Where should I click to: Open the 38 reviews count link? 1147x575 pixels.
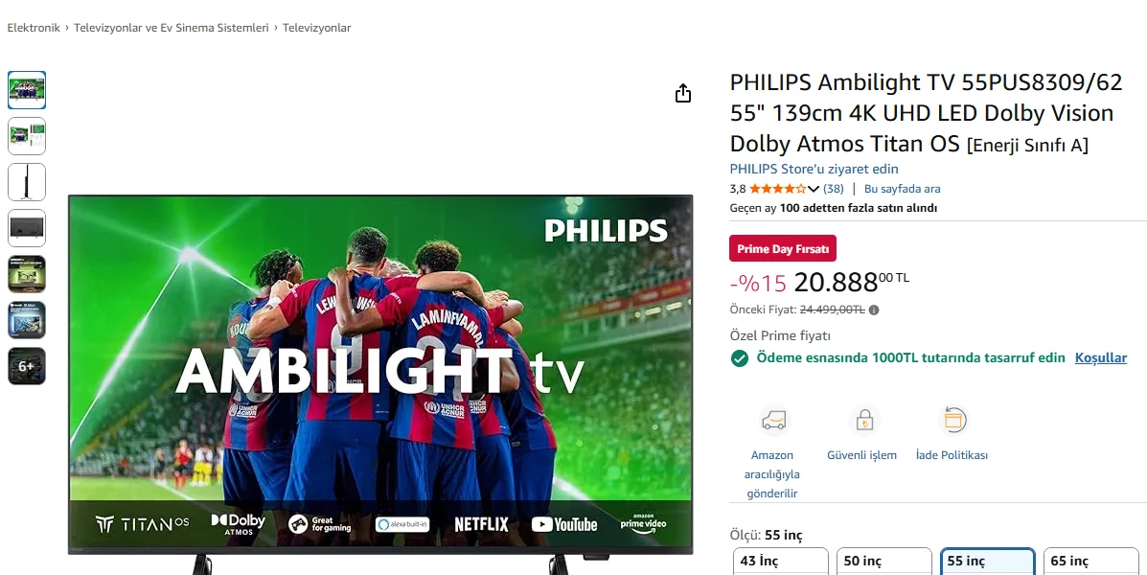click(x=834, y=189)
